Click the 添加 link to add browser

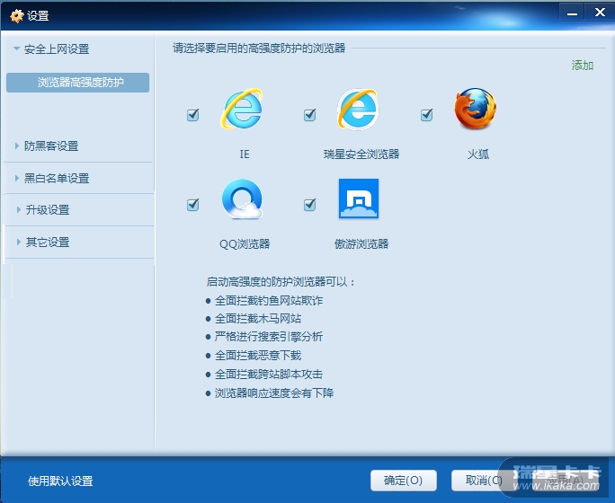click(583, 65)
